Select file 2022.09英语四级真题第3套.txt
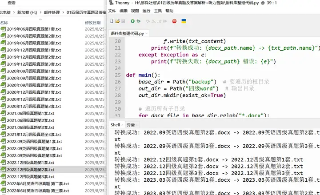Image resolution: width=320 pixels, height=195 pixels. (x=35, y=155)
